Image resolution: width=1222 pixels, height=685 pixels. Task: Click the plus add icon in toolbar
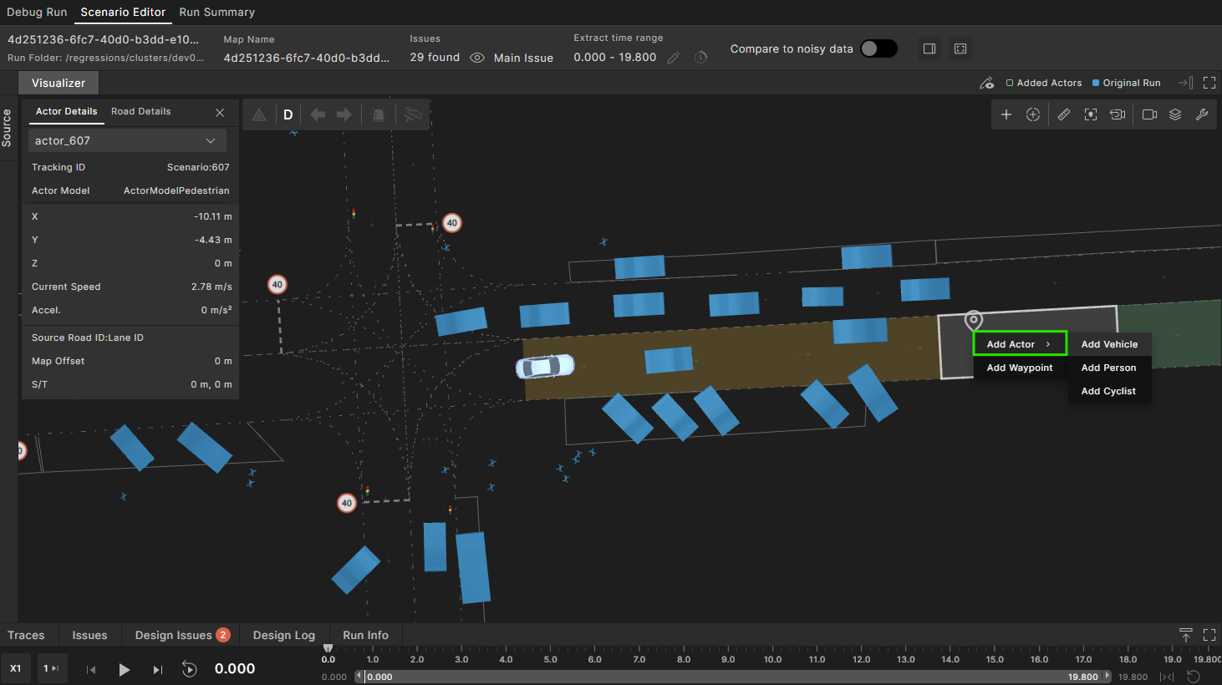[1006, 114]
